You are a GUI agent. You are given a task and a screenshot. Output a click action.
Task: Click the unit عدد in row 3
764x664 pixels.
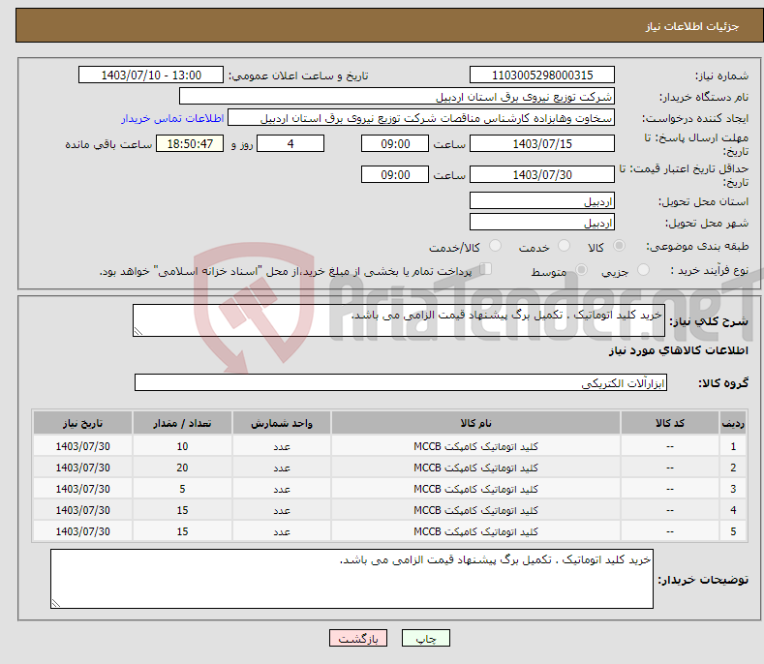(282, 489)
